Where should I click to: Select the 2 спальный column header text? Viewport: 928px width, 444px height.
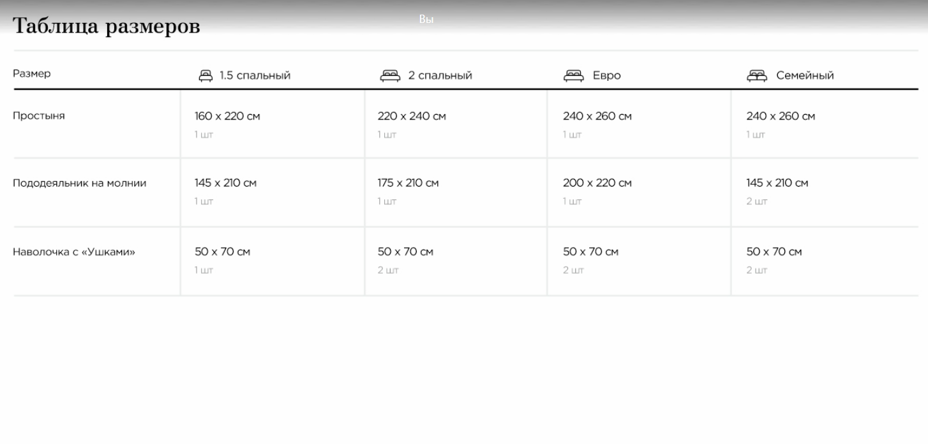tap(440, 76)
